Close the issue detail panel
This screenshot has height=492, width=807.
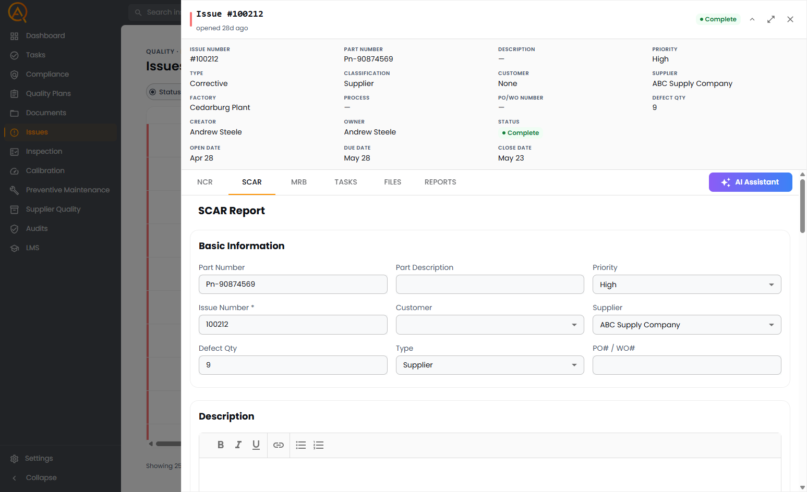[x=790, y=19]
